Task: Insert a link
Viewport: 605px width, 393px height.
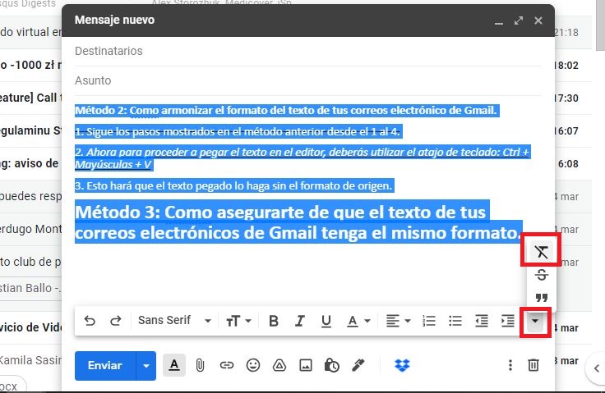Action: pyautogui.click(x=227, y=365)
